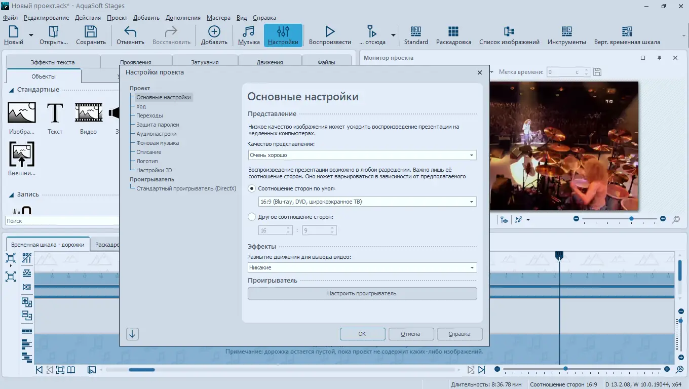Open the Редактирование menu

tap(46, 18)
